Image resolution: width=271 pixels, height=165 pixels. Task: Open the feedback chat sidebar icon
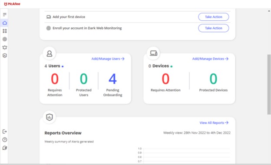5,148
